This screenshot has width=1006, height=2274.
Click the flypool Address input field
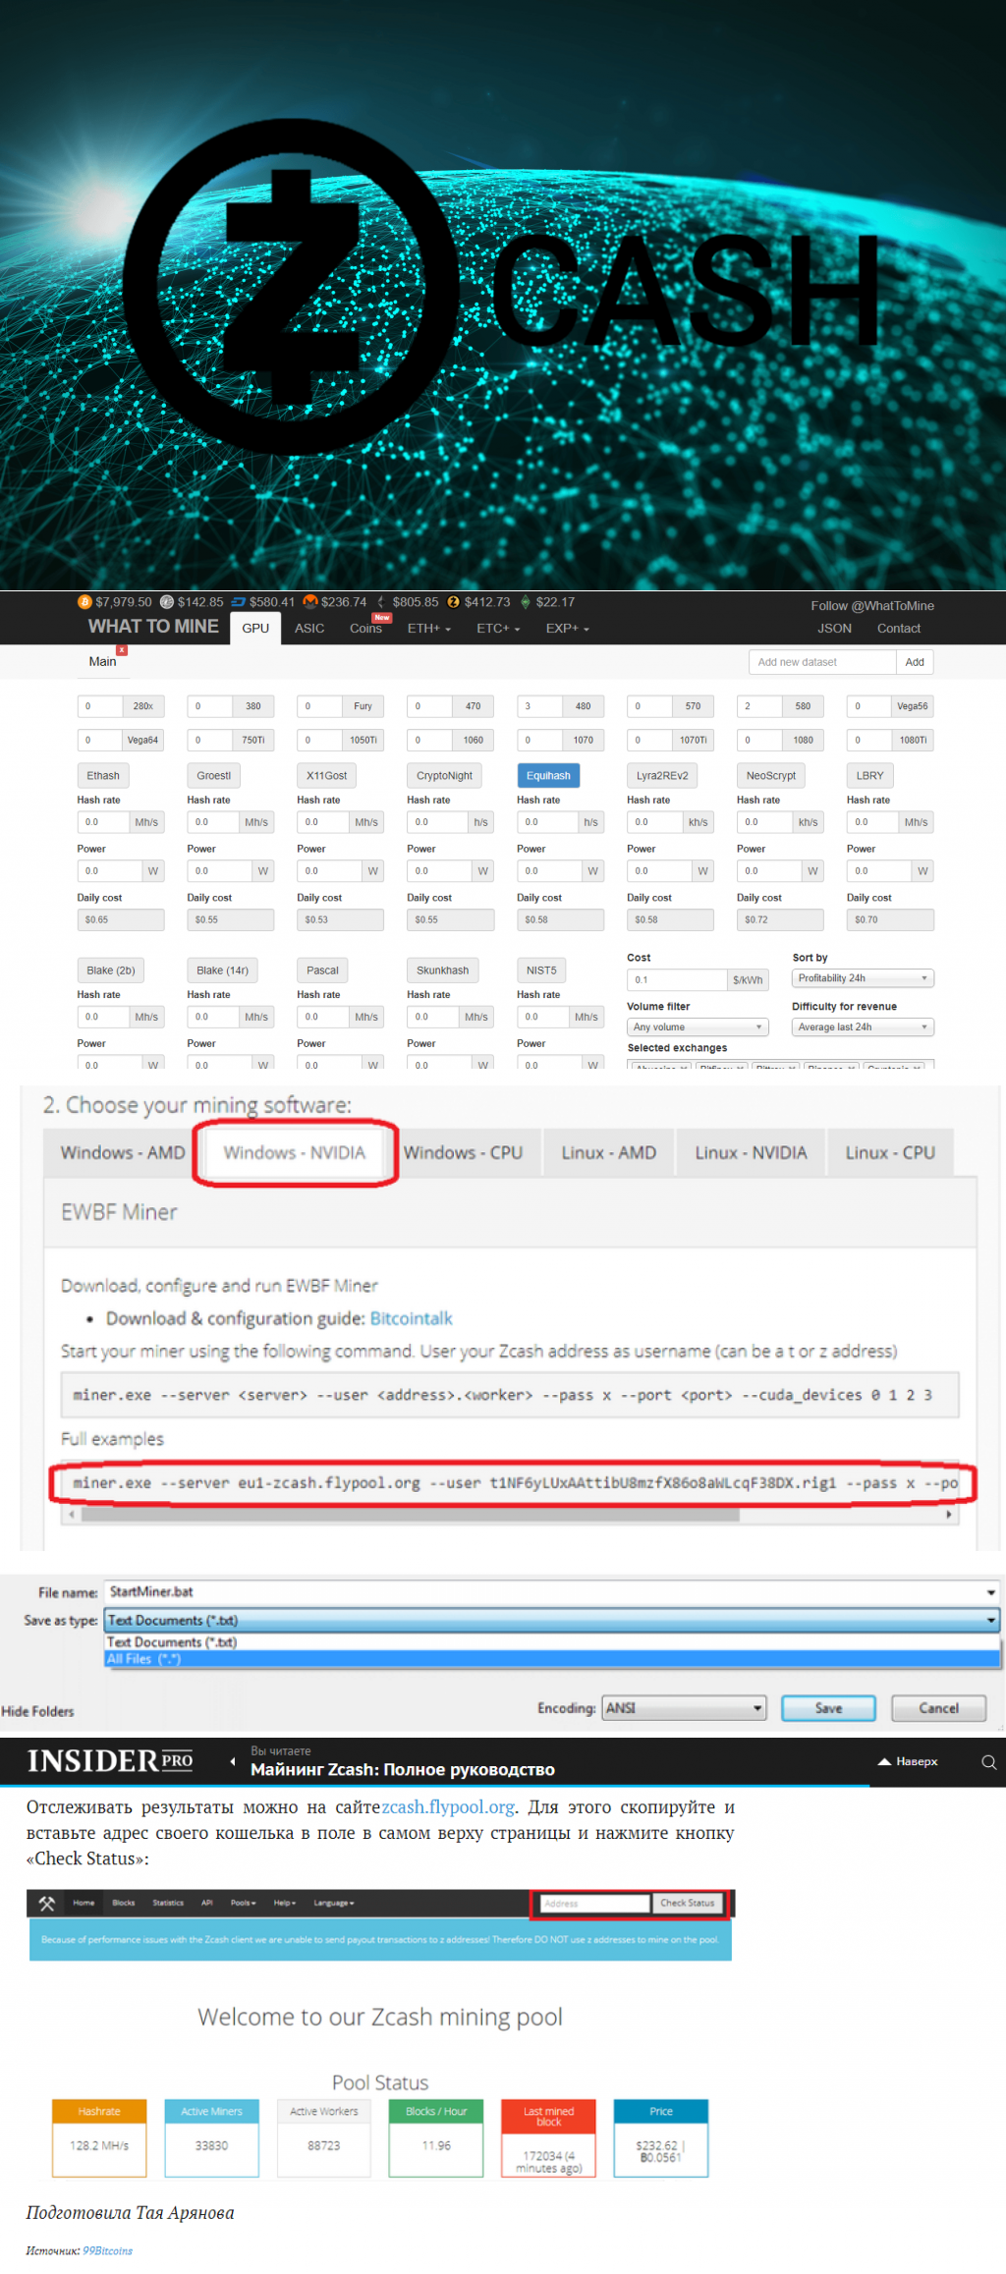[x=595, y=1903]
